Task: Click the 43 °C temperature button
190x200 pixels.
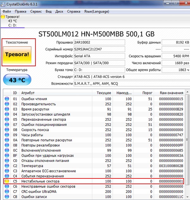Action: (17, 80)
